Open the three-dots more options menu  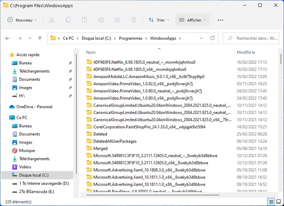pyautogui.click(x=220, y=20)
